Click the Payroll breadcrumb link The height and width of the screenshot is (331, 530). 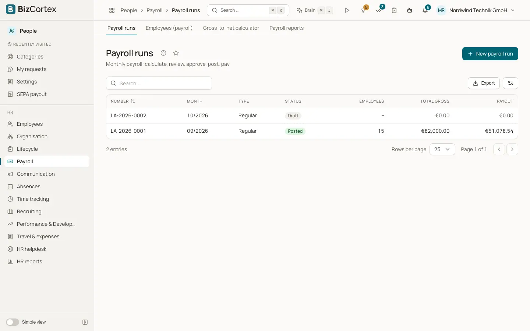click(154, 10)
